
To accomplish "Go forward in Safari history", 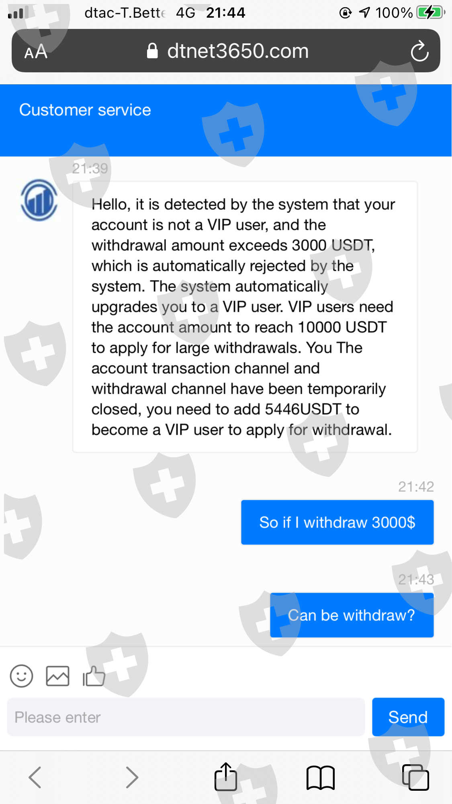I will [x=132, y=777].
